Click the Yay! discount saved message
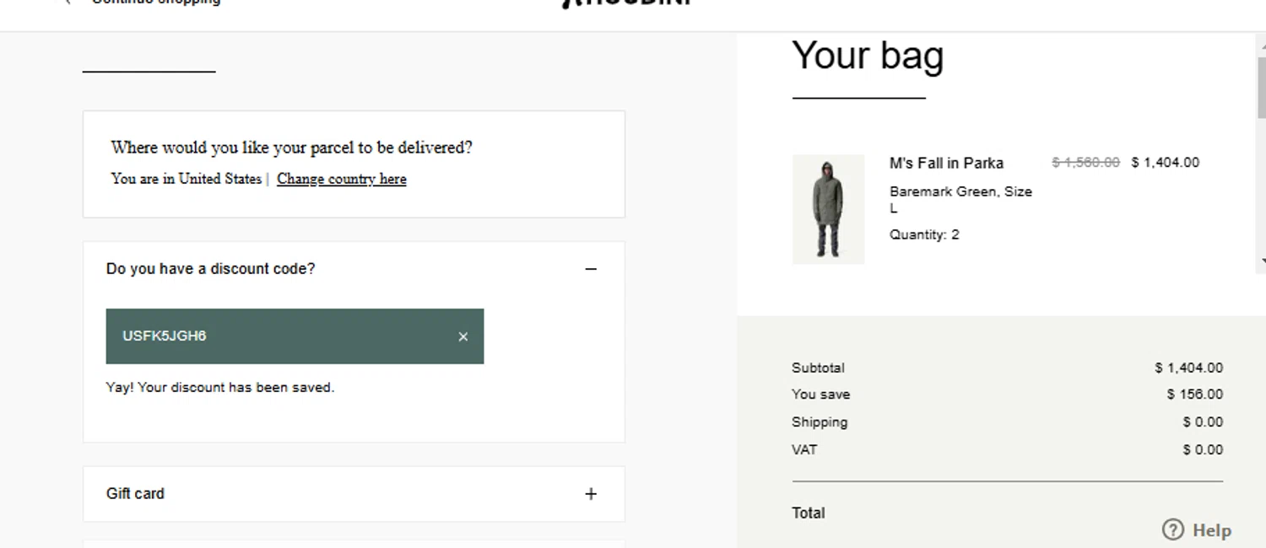Screen dimensions: 1266x548 220,388
